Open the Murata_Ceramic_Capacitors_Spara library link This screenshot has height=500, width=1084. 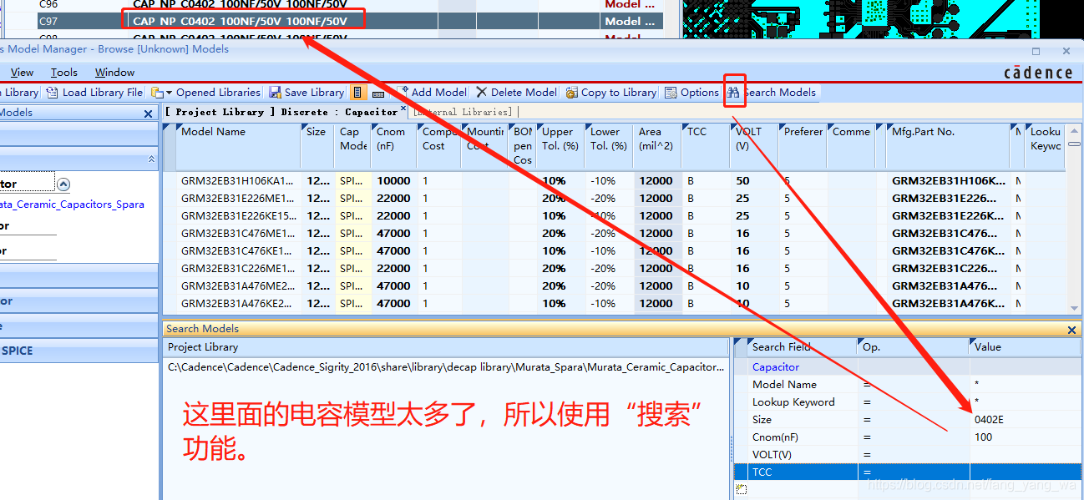pyautogui.click(x=72, y=205)
